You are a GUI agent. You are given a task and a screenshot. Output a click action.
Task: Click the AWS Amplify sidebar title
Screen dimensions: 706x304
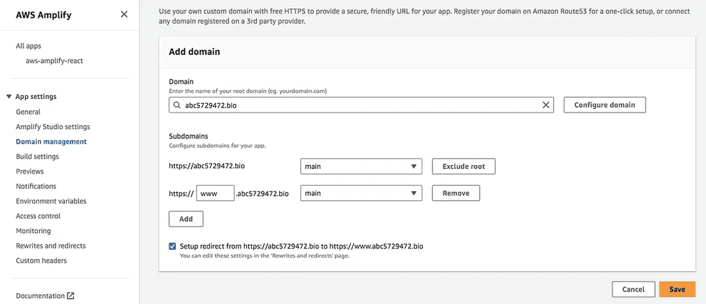pyautogui.click(x=44, y=15)
